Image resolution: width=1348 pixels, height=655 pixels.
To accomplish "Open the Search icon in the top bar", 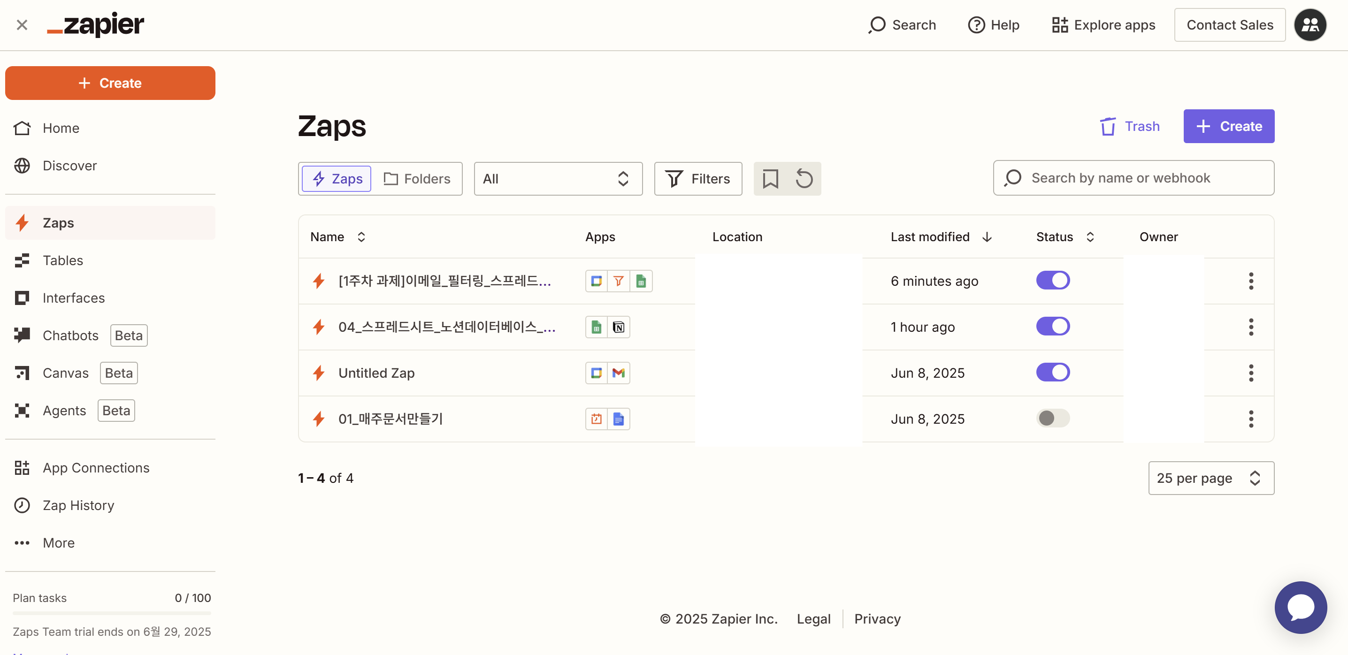I will [902, 24].
